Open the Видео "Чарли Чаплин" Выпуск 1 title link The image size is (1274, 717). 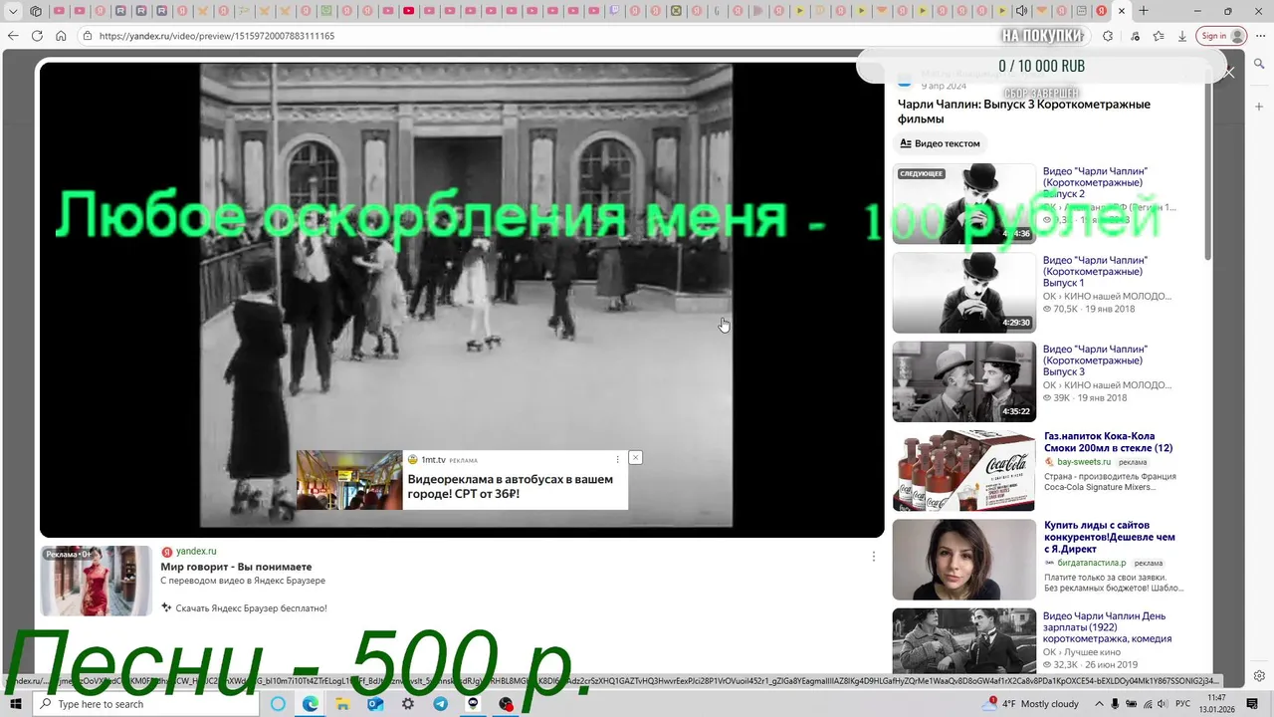(x=1095, y=271)
